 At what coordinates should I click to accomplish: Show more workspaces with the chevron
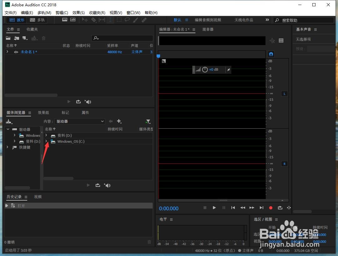tap(267, 20)
